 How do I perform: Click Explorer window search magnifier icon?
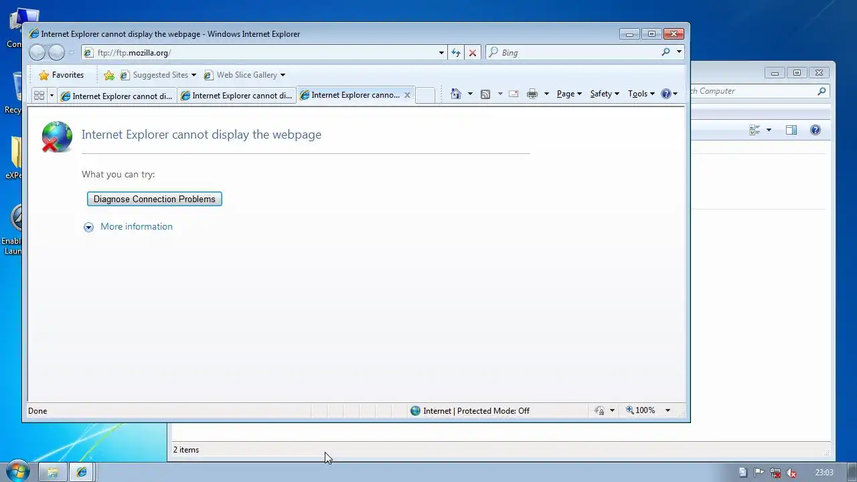(822, 91)
